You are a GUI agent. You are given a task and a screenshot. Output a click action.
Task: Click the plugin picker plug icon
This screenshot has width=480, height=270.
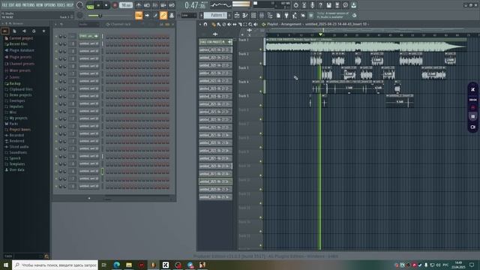coord(286,15)
